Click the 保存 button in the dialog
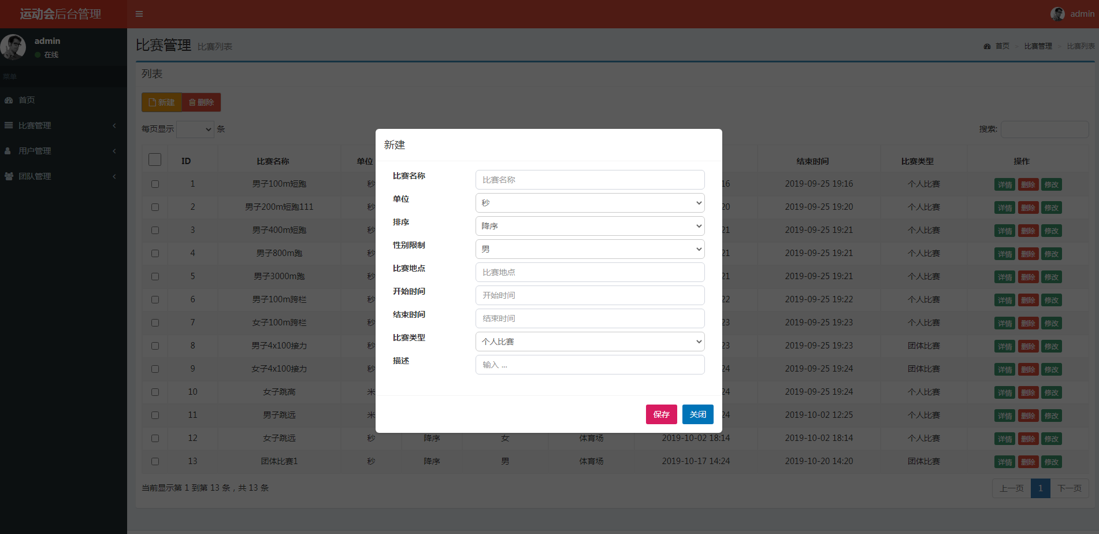 coord(661,414)
